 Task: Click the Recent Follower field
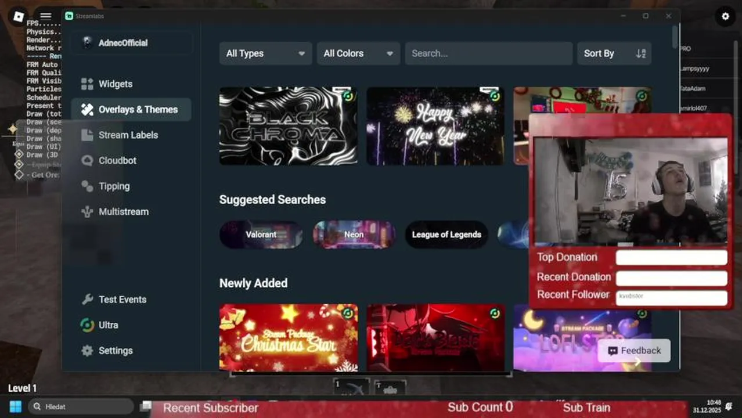(671, 297)
